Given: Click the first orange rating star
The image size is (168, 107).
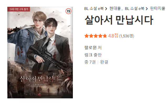Looking at the screenshot, I should (x=86, y=36).
